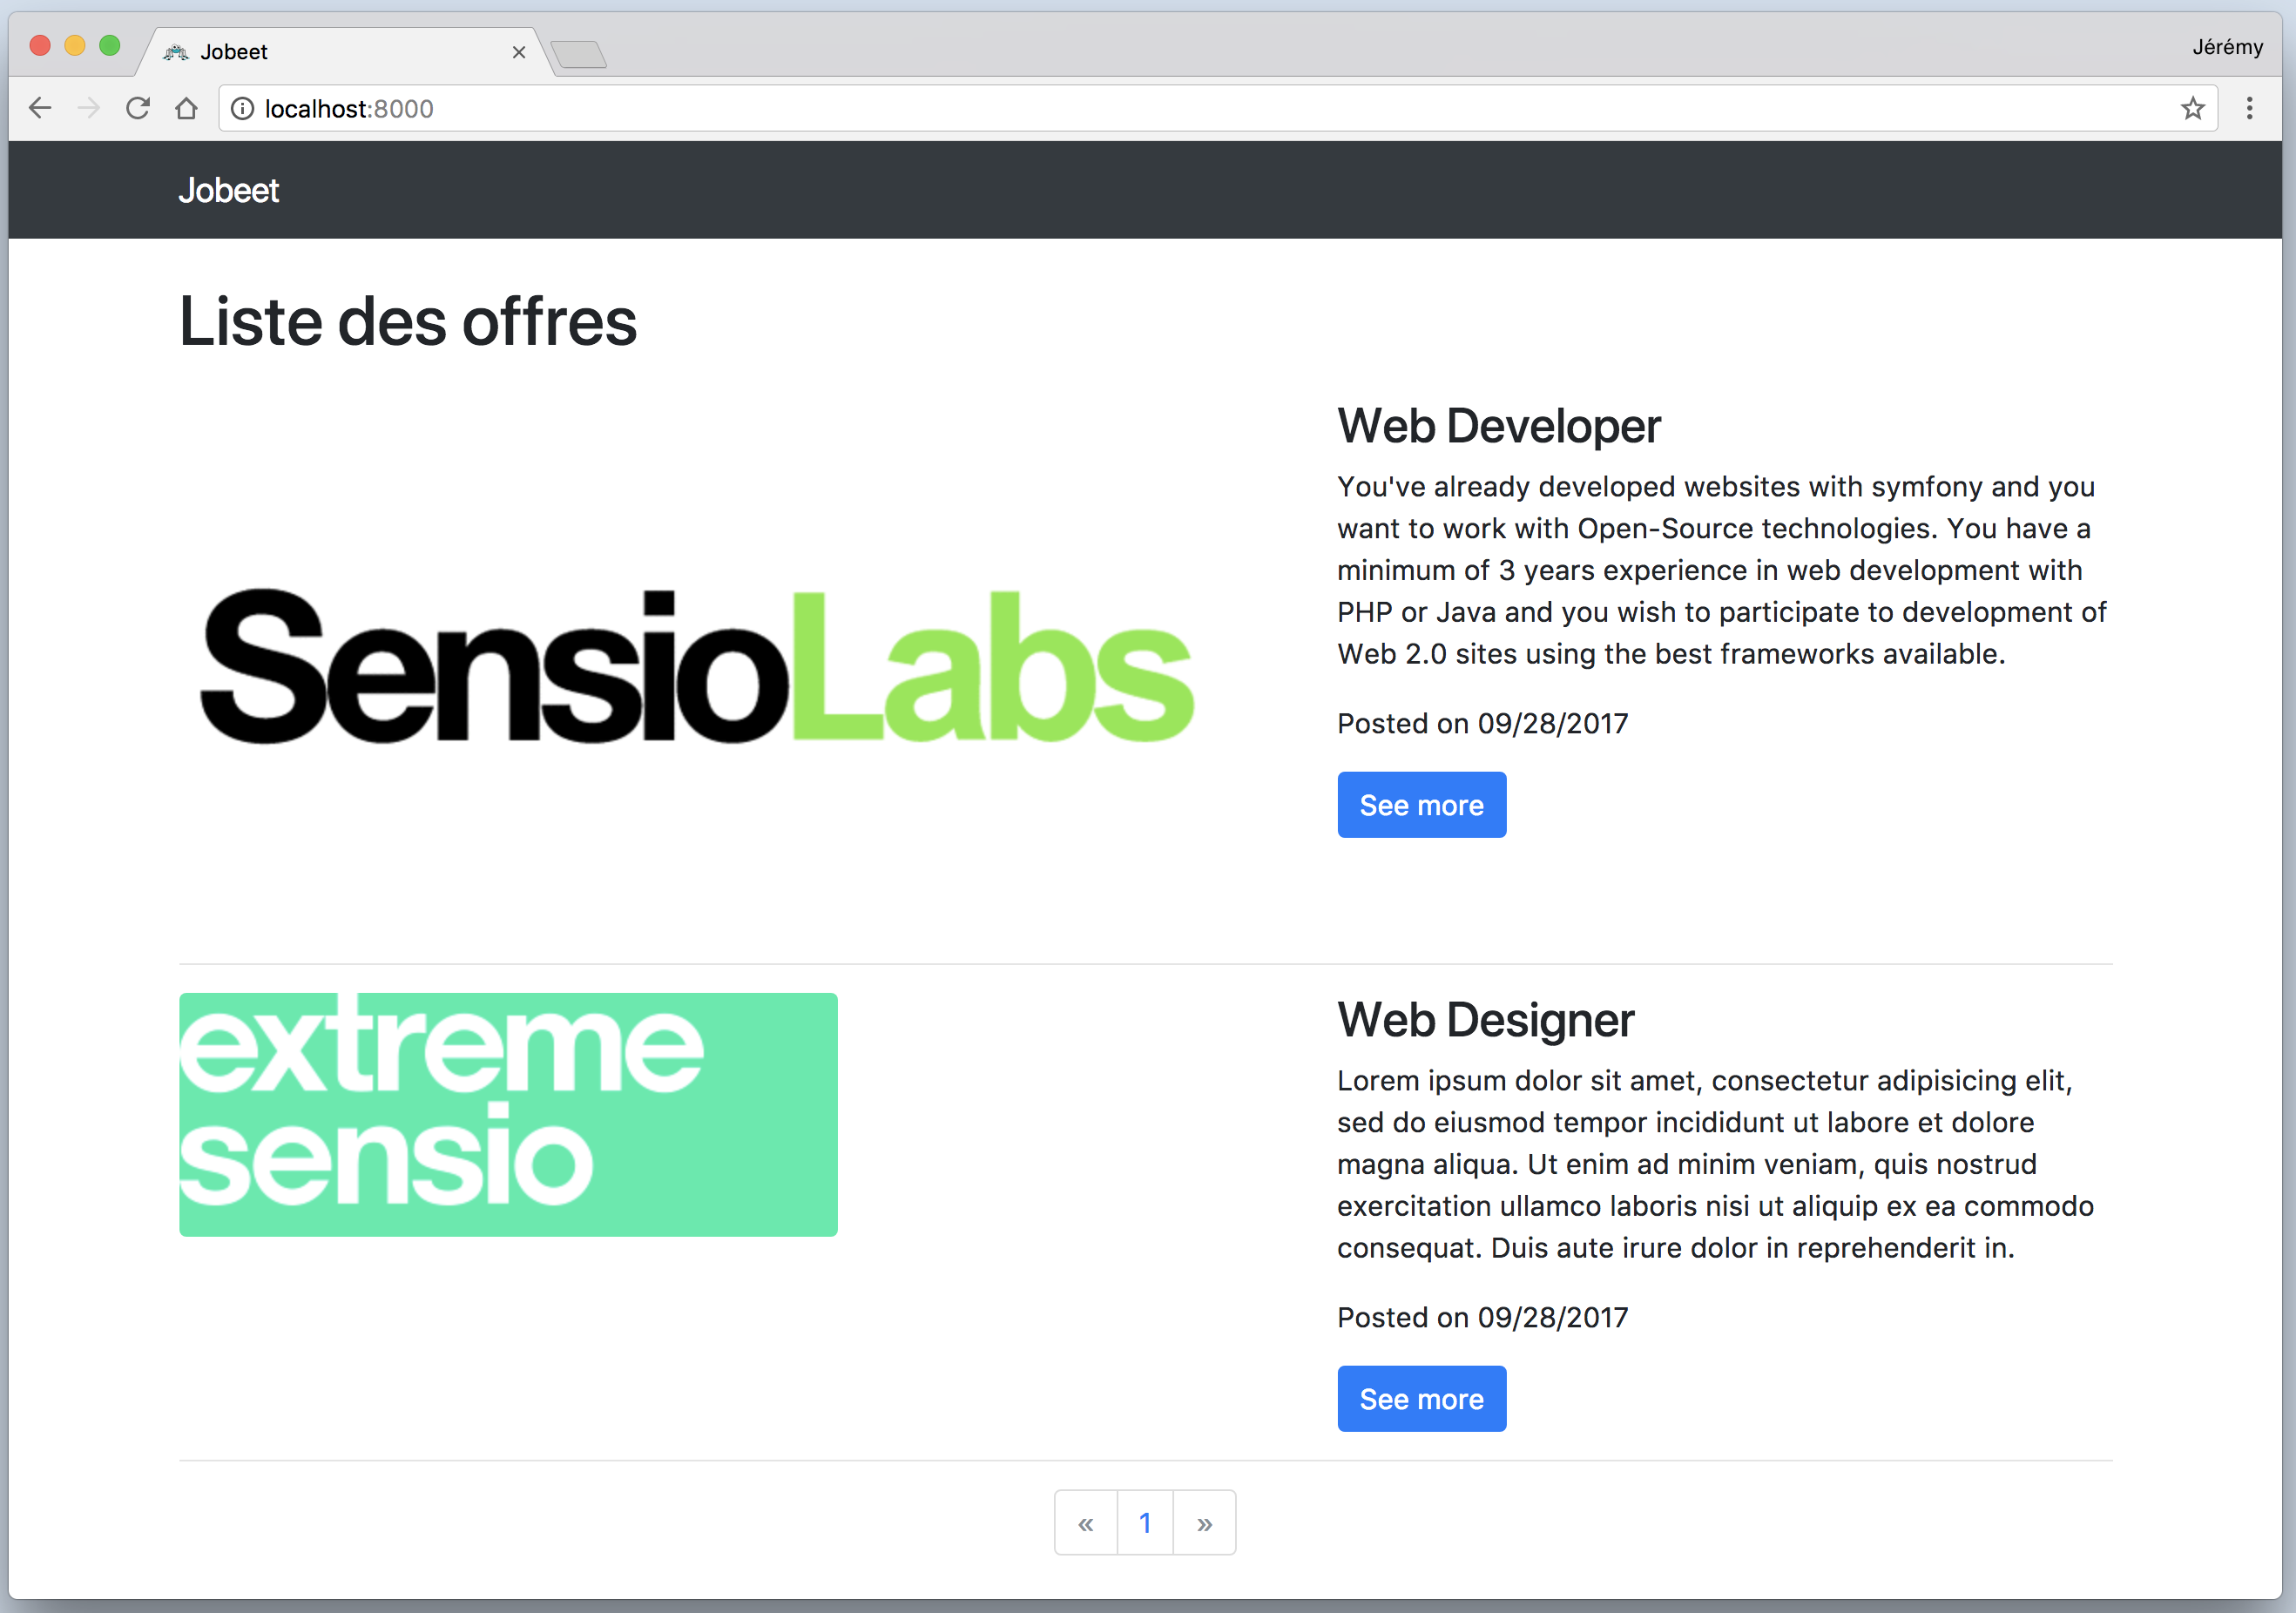Go to next page in pagination
Image resolution: width=2296 pixels, height=1613 pixels.
click(x=1204, y=1523)
